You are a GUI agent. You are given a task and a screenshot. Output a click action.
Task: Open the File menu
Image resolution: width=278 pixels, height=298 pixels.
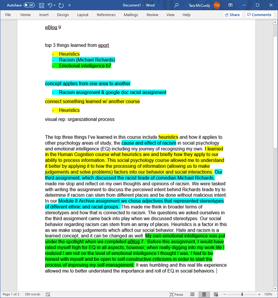tap(8, 15)
